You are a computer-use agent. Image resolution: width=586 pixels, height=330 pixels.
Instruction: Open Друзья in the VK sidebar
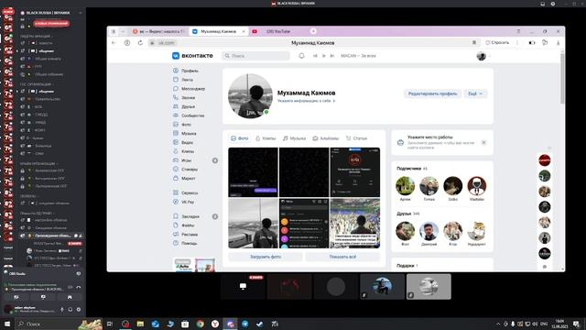tap(184, 106)
